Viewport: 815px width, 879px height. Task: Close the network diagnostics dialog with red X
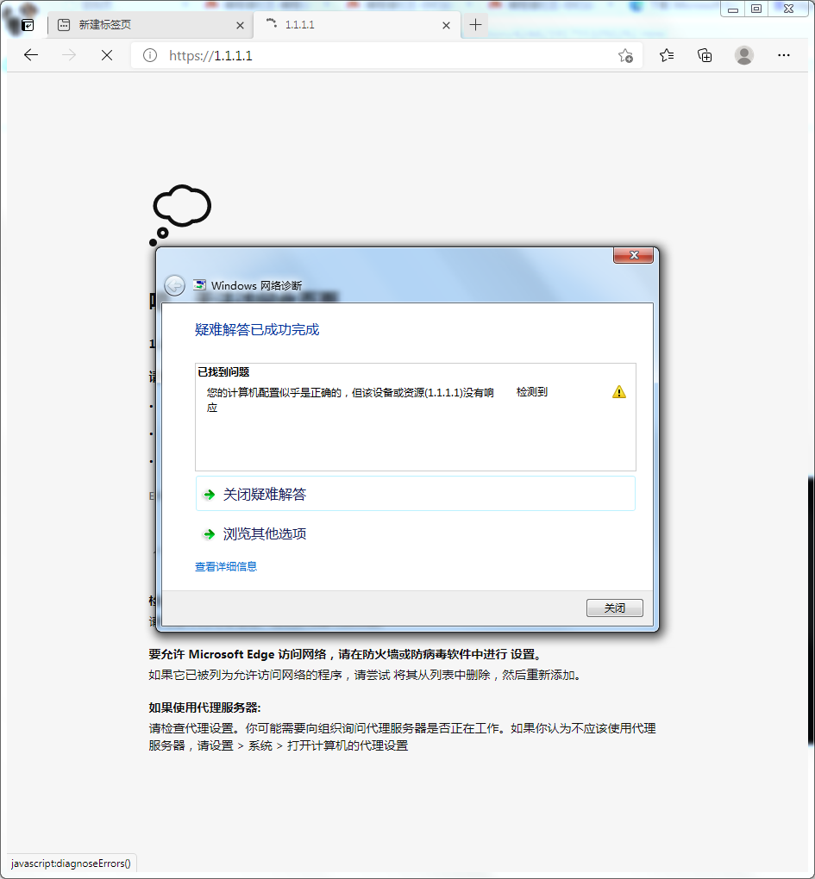click(633, 255)
